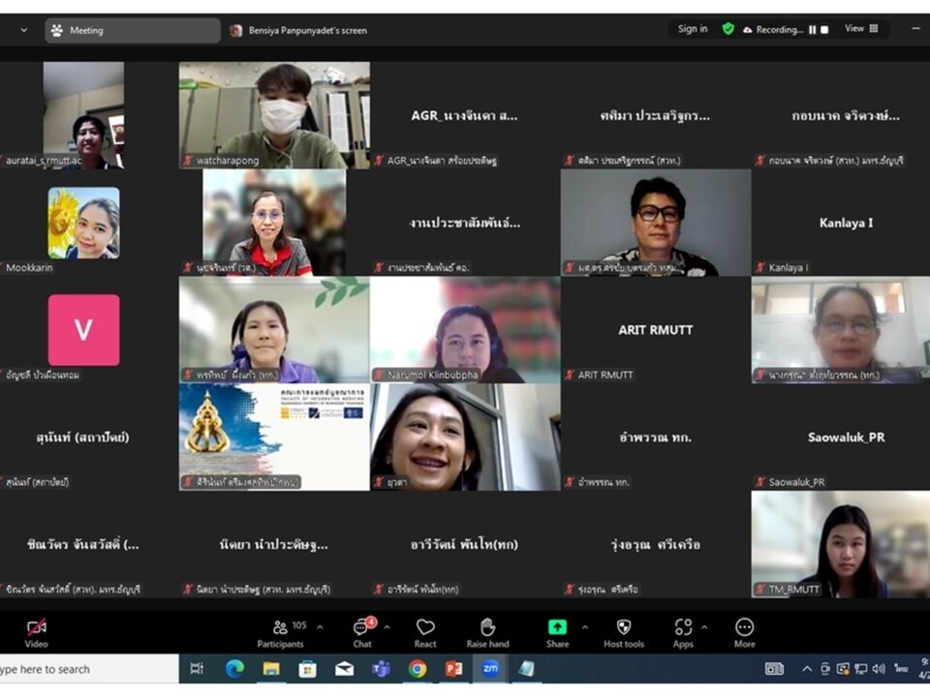This screenshot has height=697, width=930.
Task: Click the green Share button
Action: pyautogui.click(x=558, y=633)
